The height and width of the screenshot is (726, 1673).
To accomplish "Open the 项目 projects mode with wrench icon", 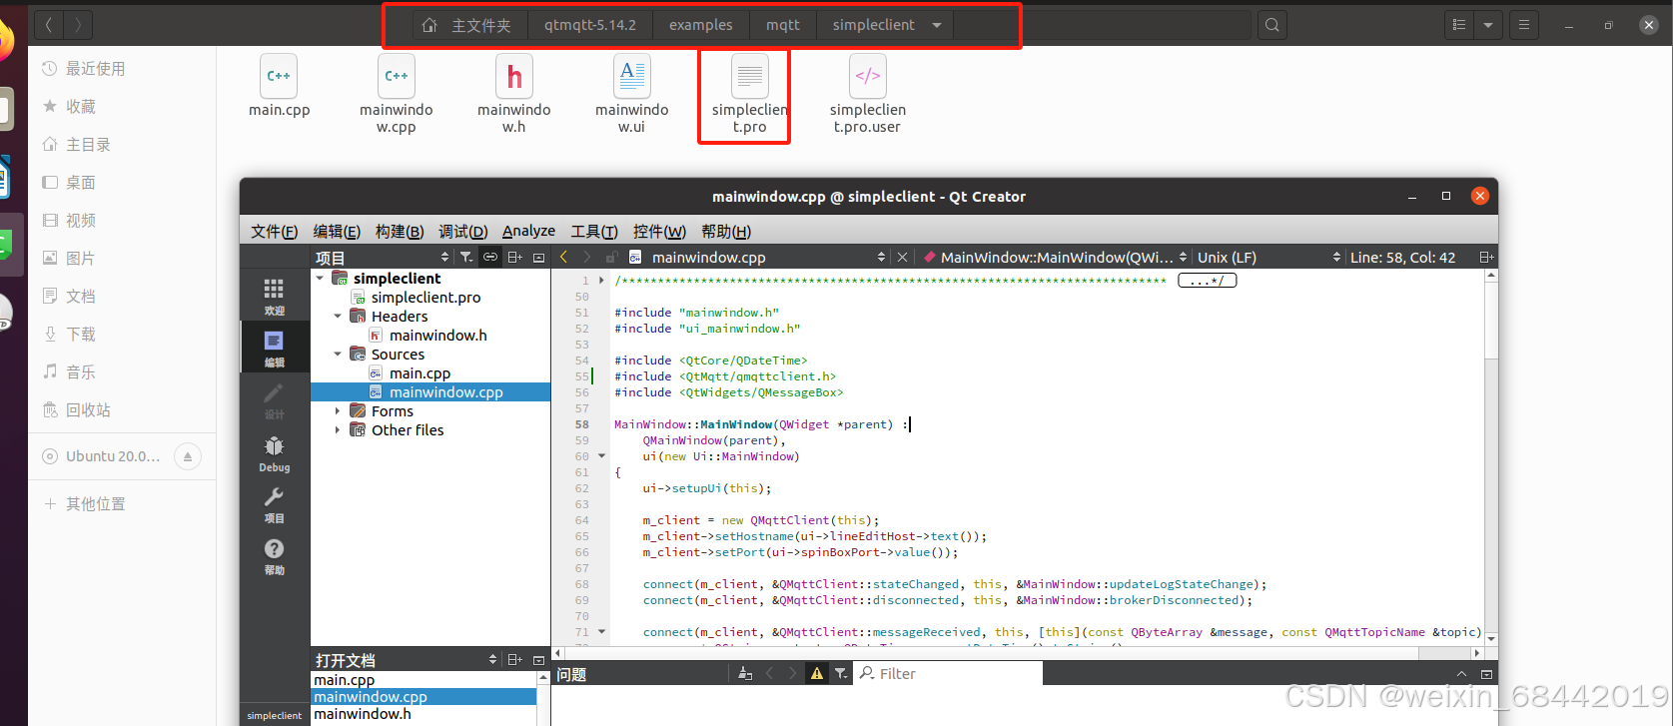I will [x=274, y=503].
